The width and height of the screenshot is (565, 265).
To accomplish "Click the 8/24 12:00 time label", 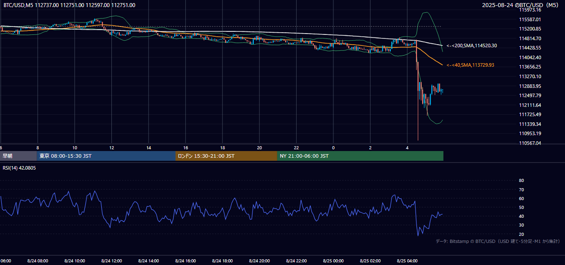I will pyautogui.click(x=111, y=261).
